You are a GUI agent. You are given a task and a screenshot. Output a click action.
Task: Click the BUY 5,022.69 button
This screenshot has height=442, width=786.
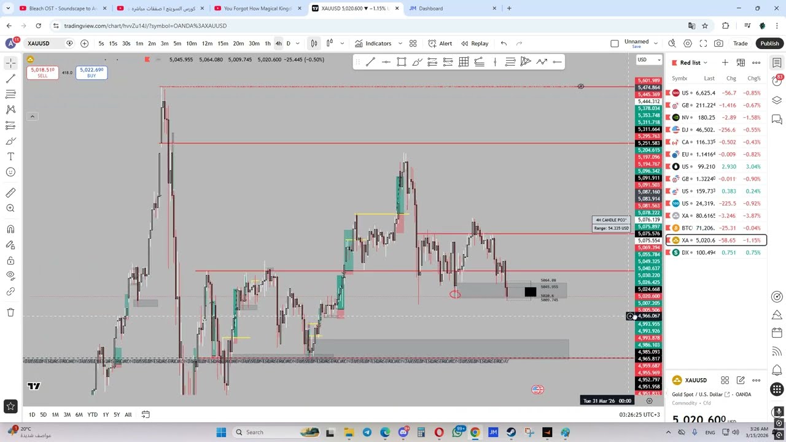[x=91, y=72]
